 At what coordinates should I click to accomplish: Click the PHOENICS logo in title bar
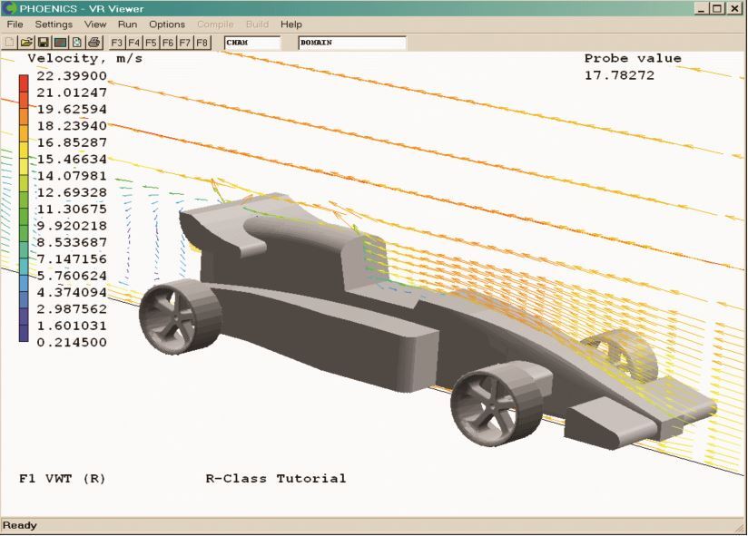click(9, 8)
